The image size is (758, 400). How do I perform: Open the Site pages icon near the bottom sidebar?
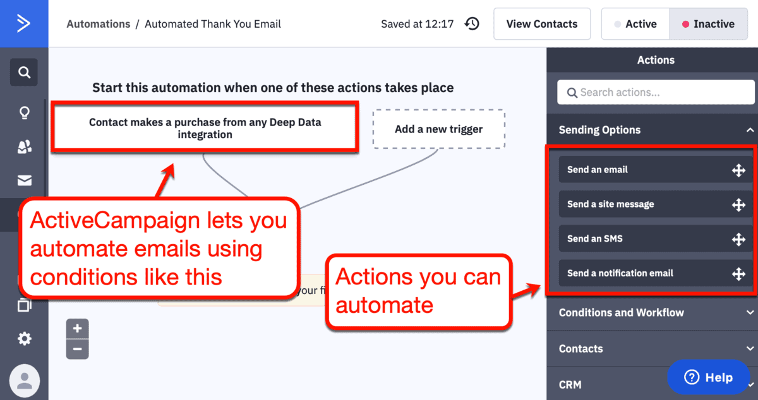tap(23, 305)
